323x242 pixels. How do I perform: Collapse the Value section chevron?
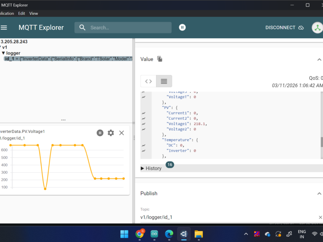319,60
